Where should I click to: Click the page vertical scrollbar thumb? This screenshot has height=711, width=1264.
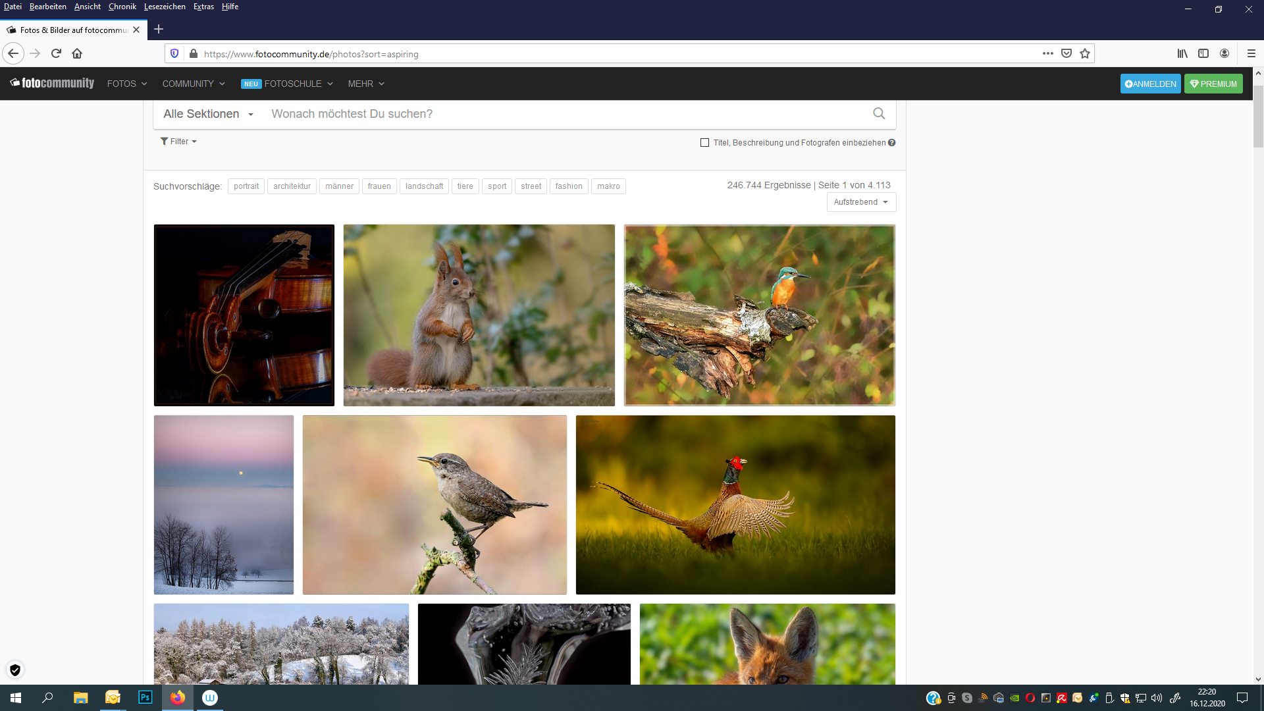click(x=1258, y=117)
